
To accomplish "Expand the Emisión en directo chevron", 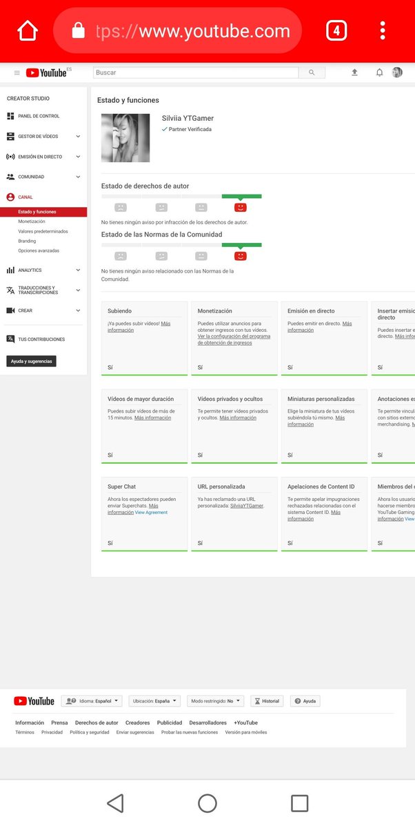I will pos(78,157).
